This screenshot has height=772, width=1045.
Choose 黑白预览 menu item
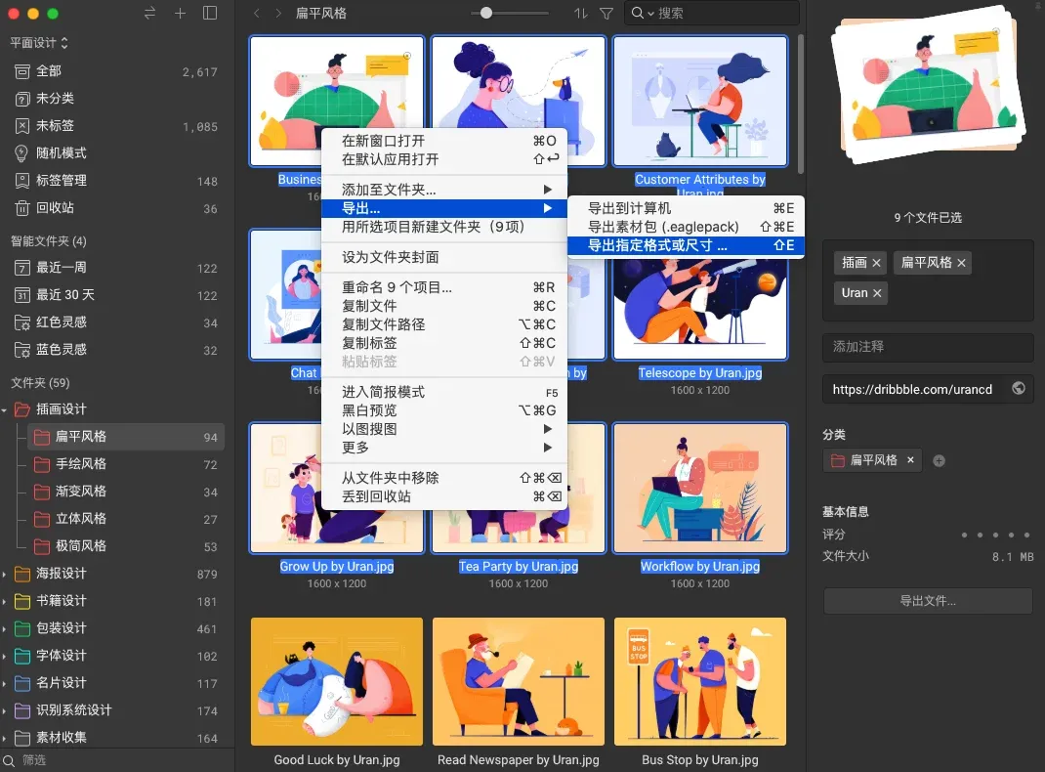(x=443, y=410)
